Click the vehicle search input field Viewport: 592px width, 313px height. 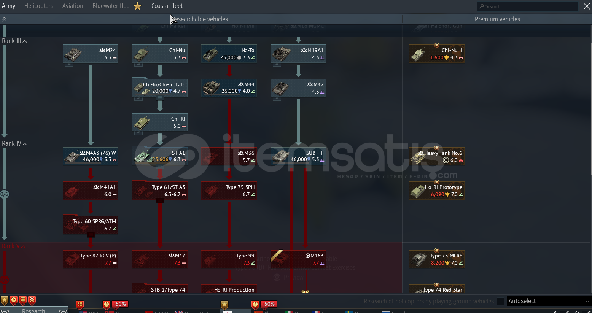tap(529, 6)
